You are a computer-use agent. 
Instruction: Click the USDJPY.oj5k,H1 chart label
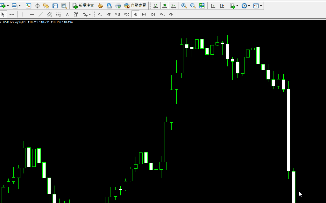(x=14, y=22)
